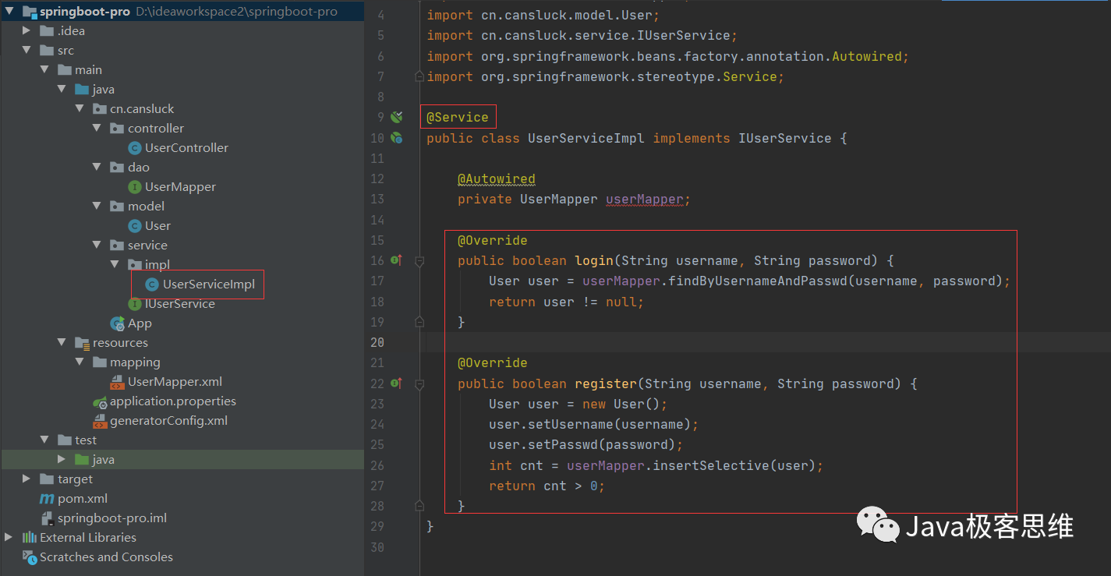Open pom.xml in project tree

click(x=83, y=499)
